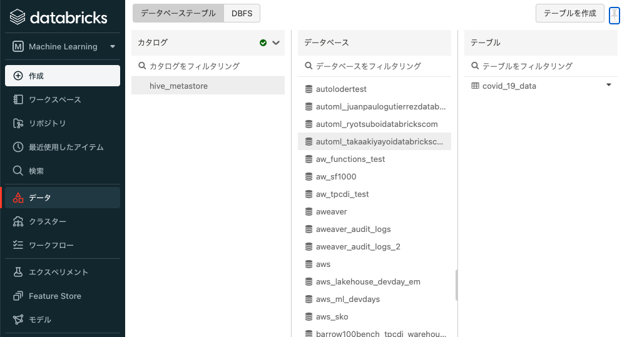Switch to the DBFS tab
The width and height of the screenshot is (622, 337).
click(x=242, y=13)
